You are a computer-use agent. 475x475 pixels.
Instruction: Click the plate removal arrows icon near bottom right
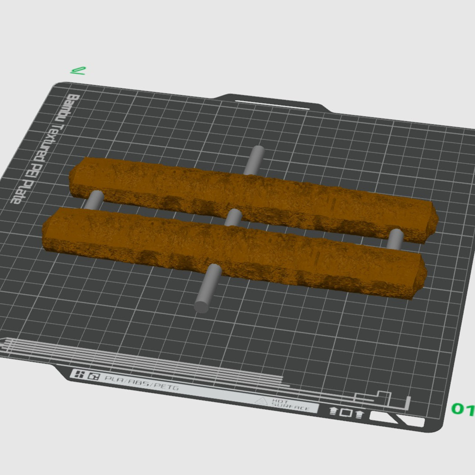pyautogui.click(x=346, y=413)
